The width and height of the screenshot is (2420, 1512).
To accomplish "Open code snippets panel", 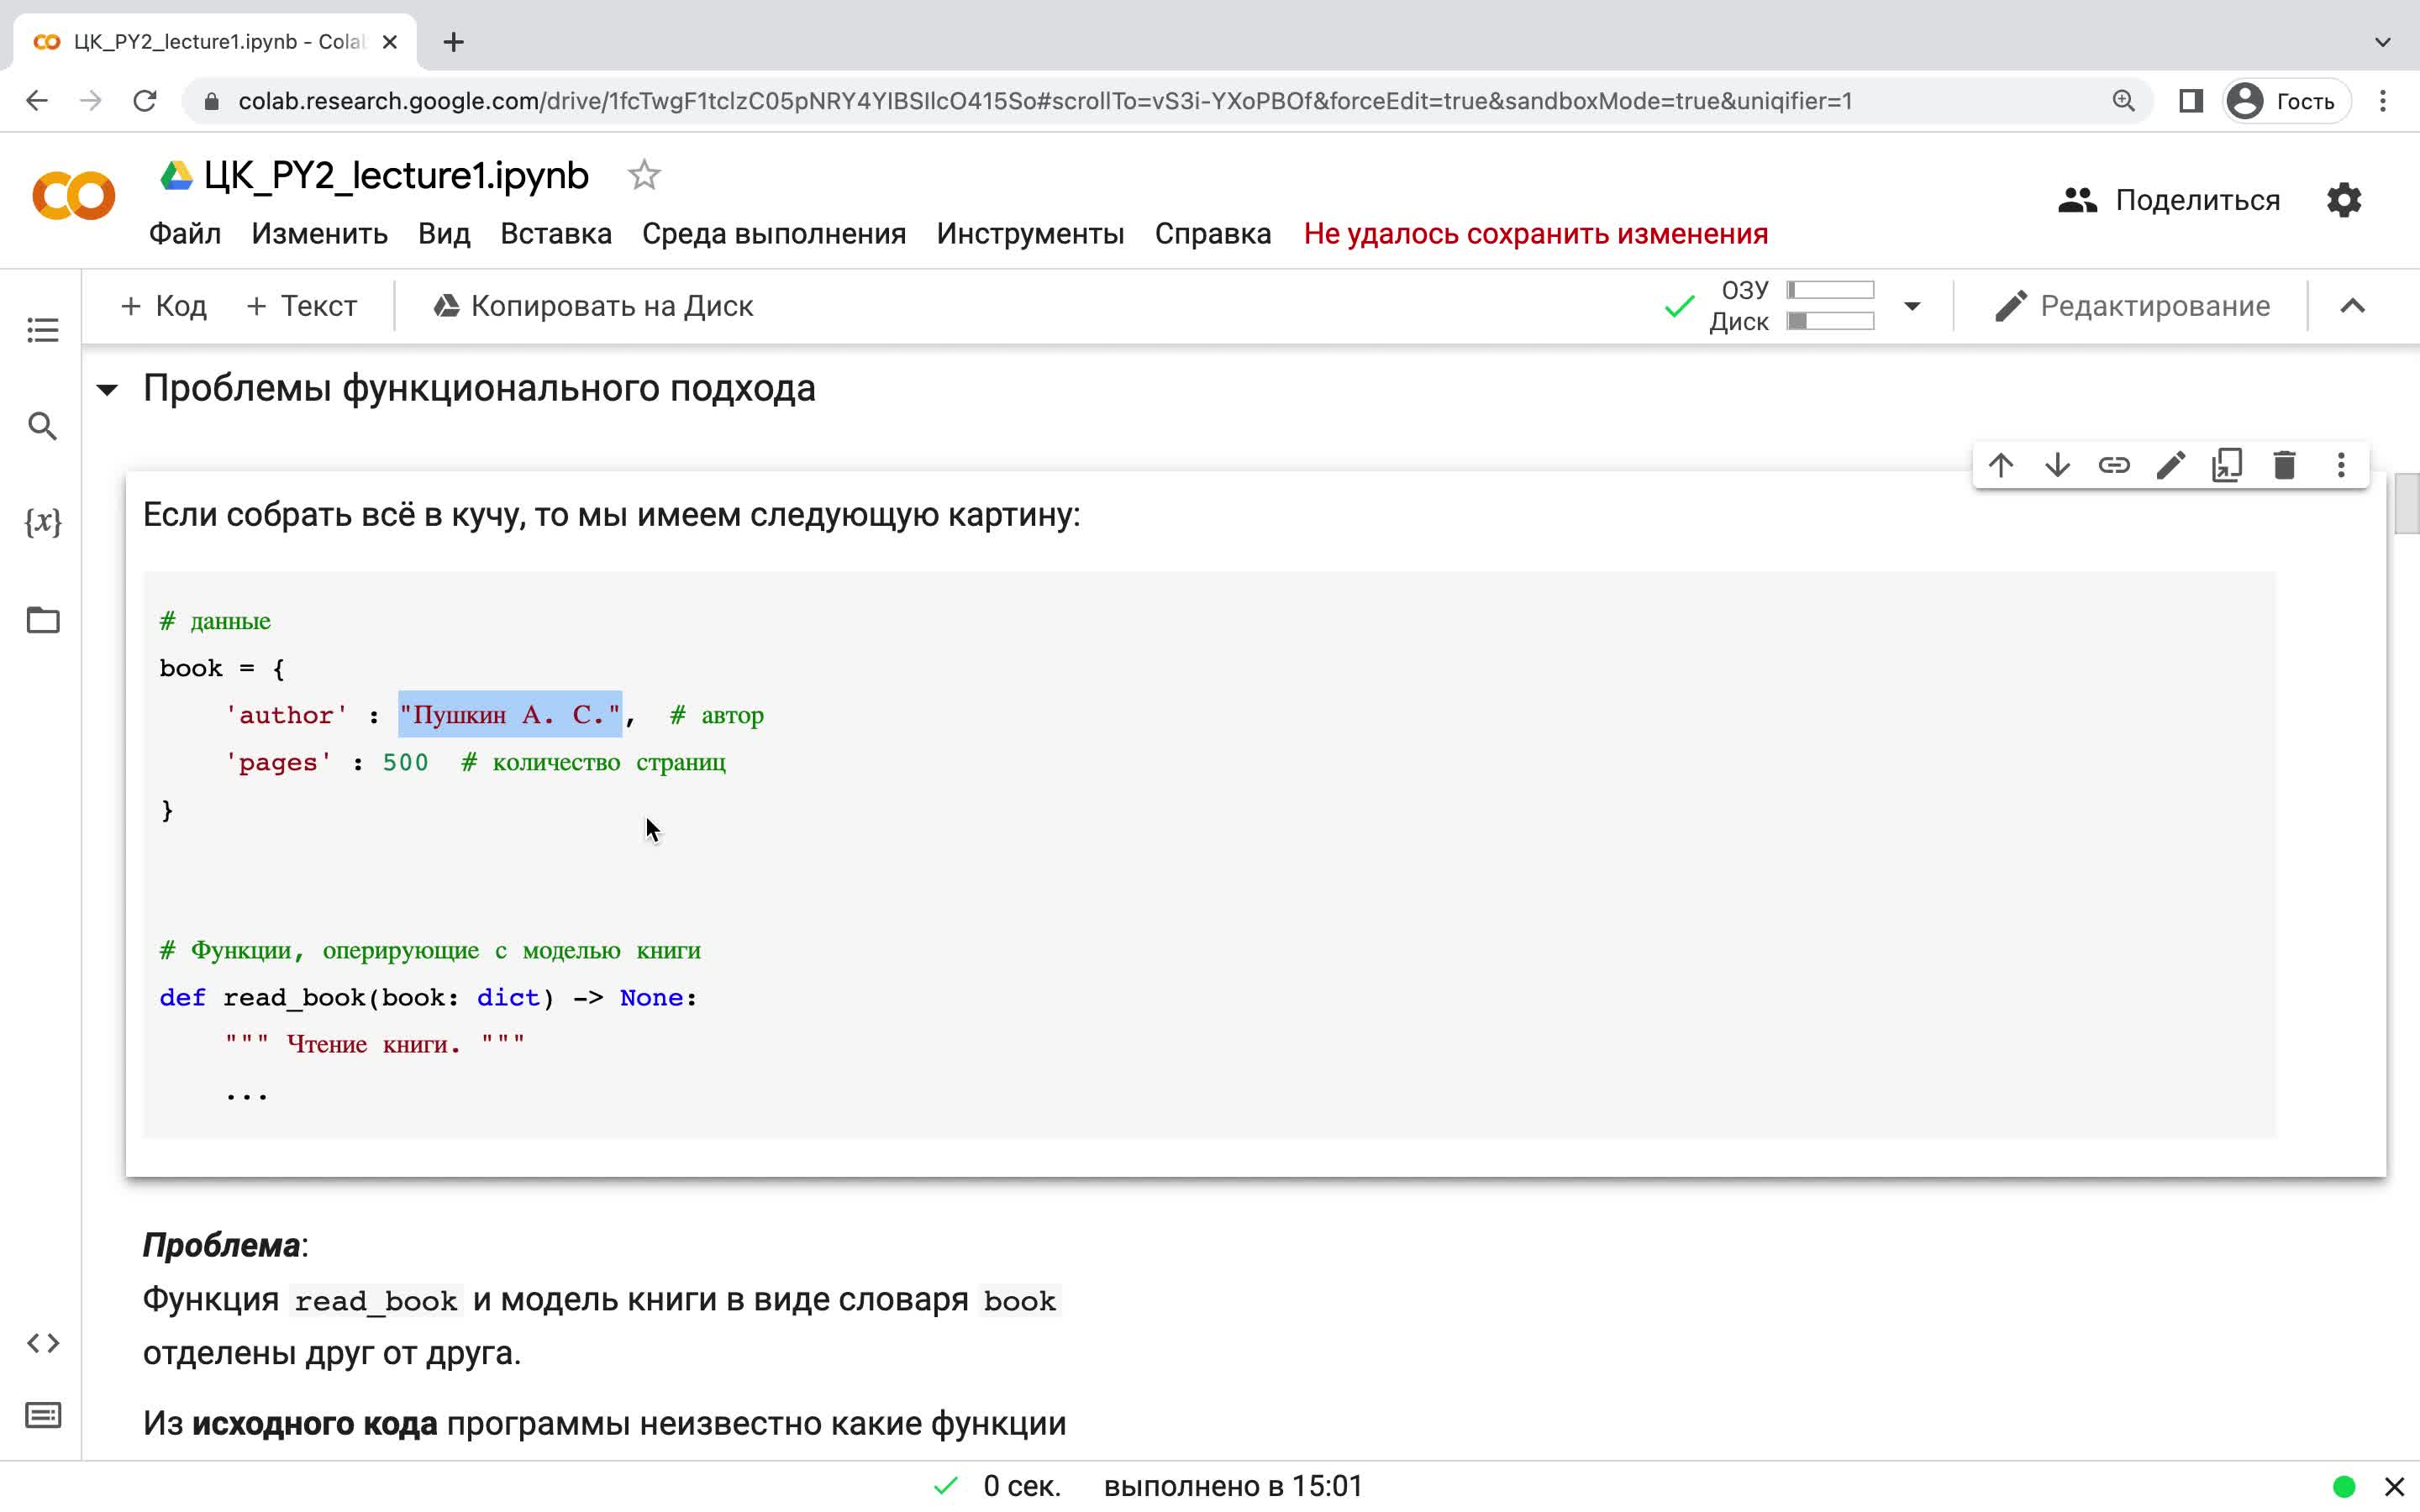I will 42,1343.
